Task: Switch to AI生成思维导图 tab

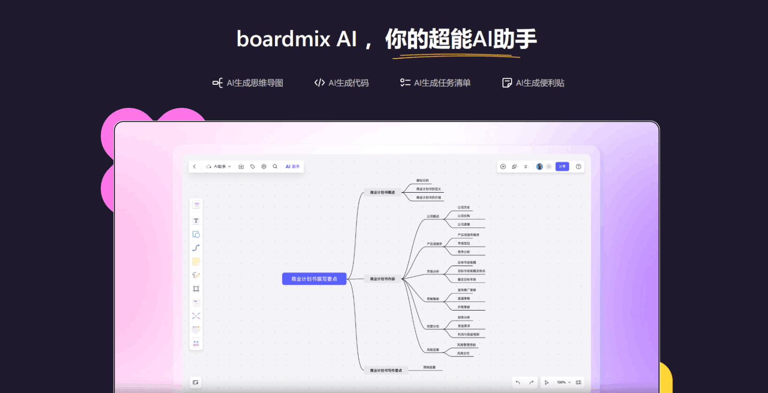Action: pyautogui.click(x=248, y=83)
